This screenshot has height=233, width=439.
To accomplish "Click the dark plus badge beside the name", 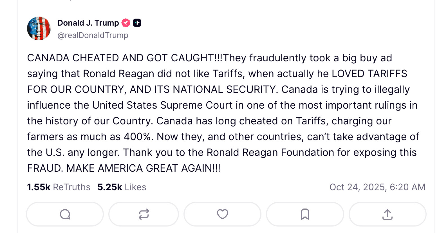I will [137, 23].
